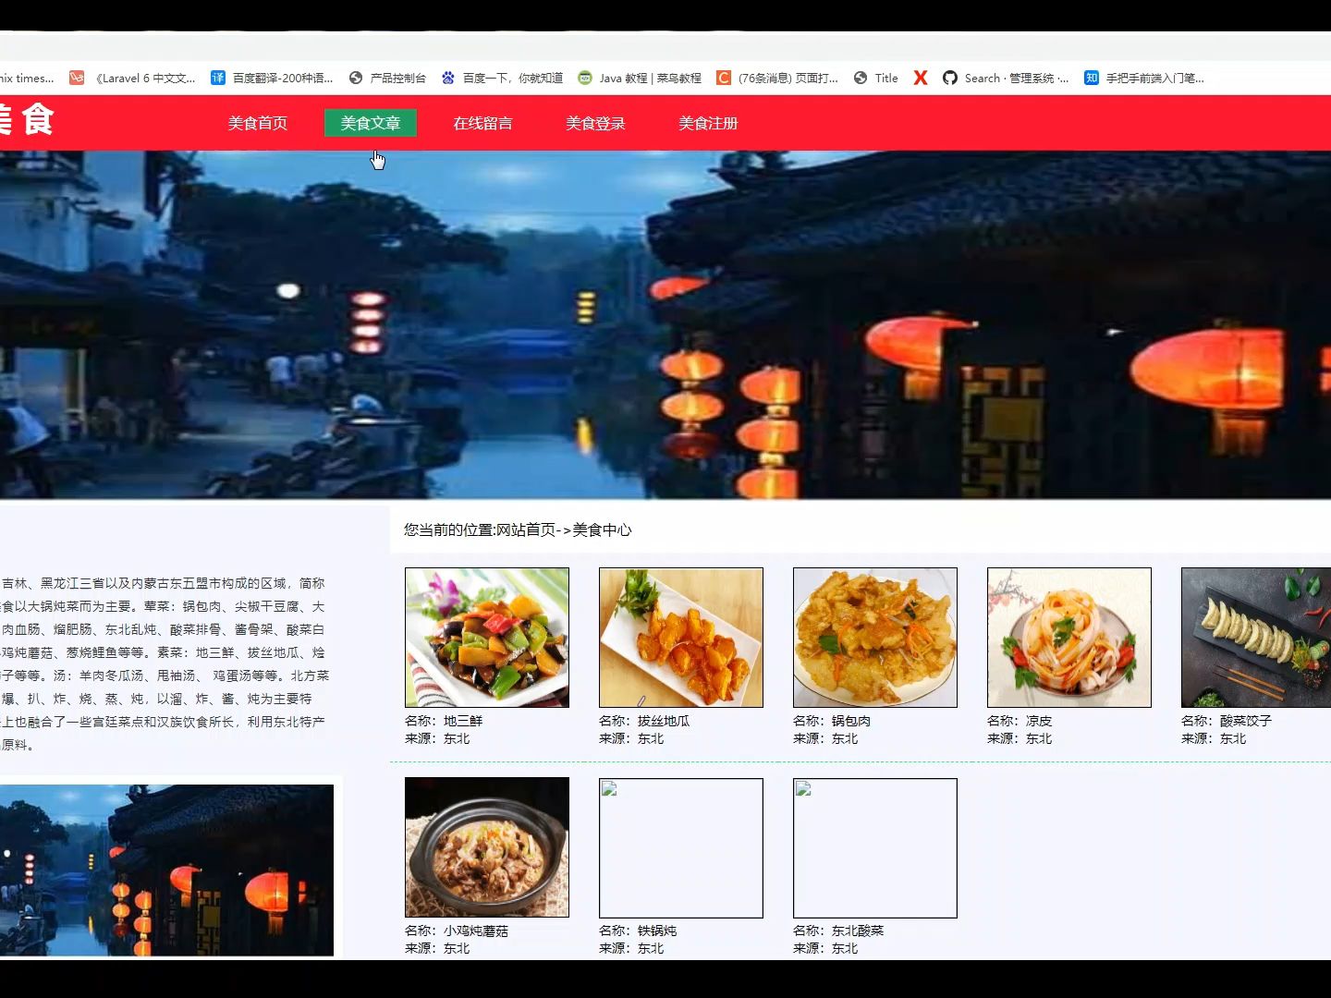Image resolution: width=1331 pixels, height=998 pixels.
Task: Select the 美食首页 menu item
Action: pyautogui.click(x=258, y=122)
